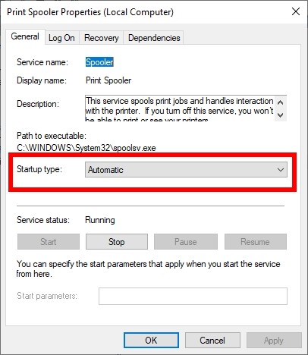The width and height of the screenshot is (308, 355).
Task: Switch to the General tab
Action: click(x=25, y=37)
